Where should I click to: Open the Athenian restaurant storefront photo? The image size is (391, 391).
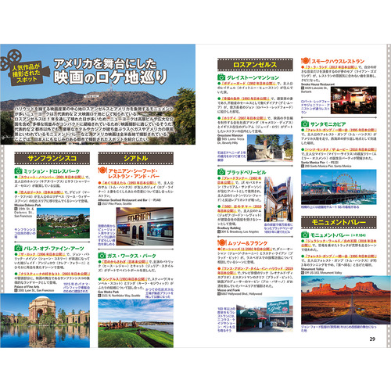click(x=145, y=226)
